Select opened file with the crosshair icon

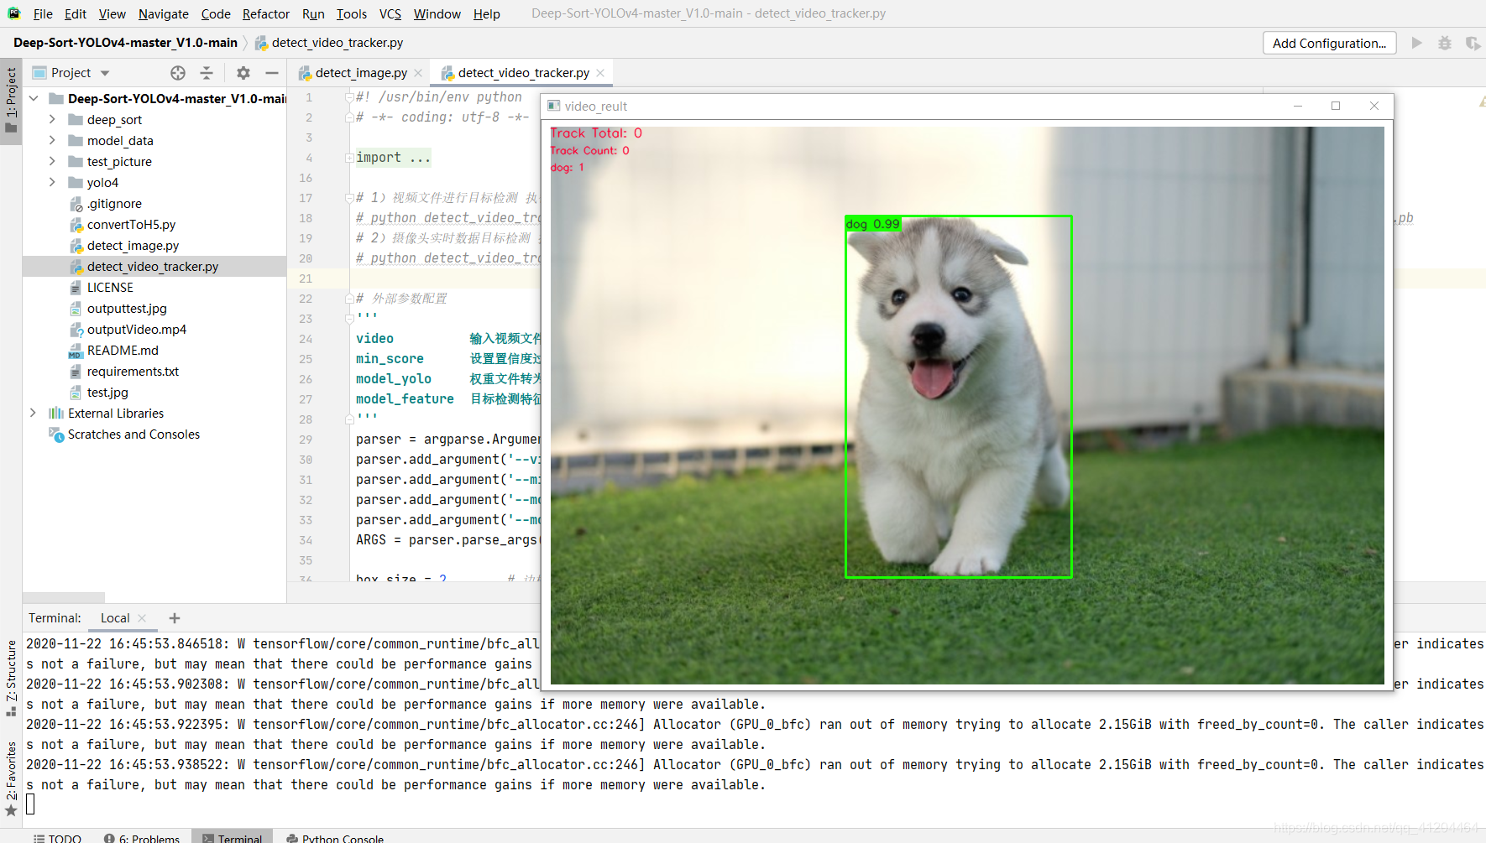pos(178,73)
